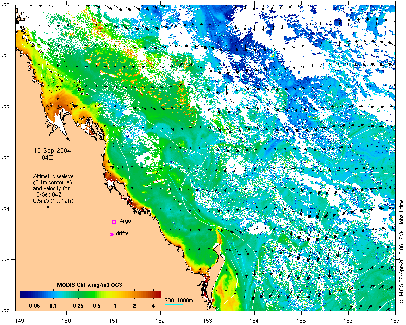Click the 'MODIS Chl-a mg/m3 OC3' title
This screenshot has height=325, width=406.
tap(90, 285)
